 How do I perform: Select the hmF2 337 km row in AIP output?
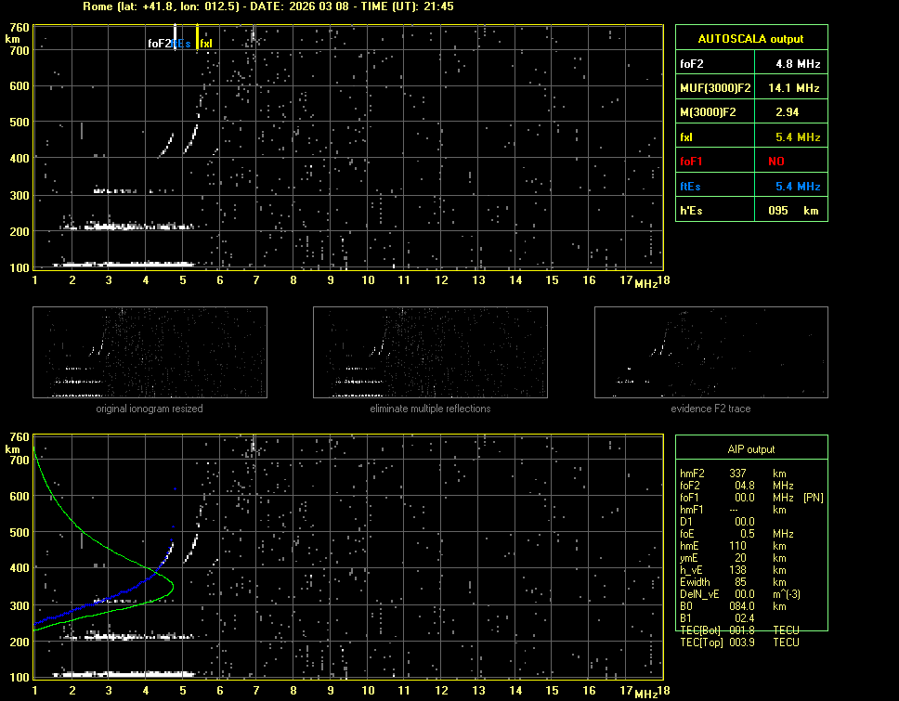734,474
